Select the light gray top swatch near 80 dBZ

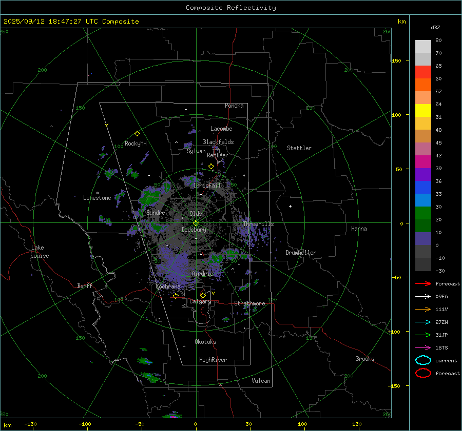423,46
